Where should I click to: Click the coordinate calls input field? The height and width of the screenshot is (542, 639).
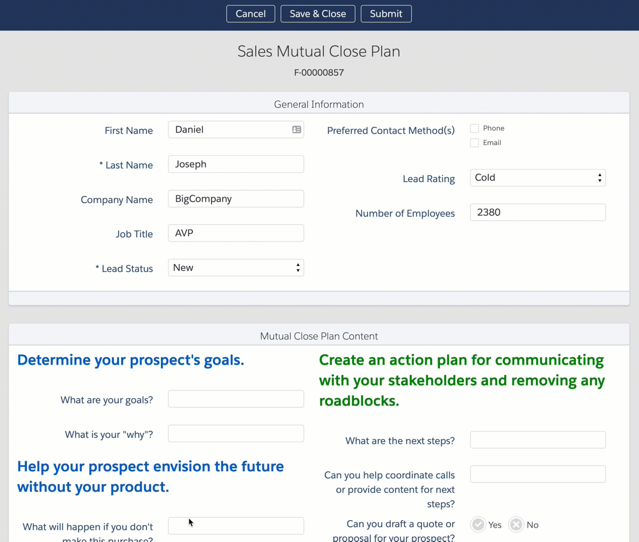click(x=538, y=474)
